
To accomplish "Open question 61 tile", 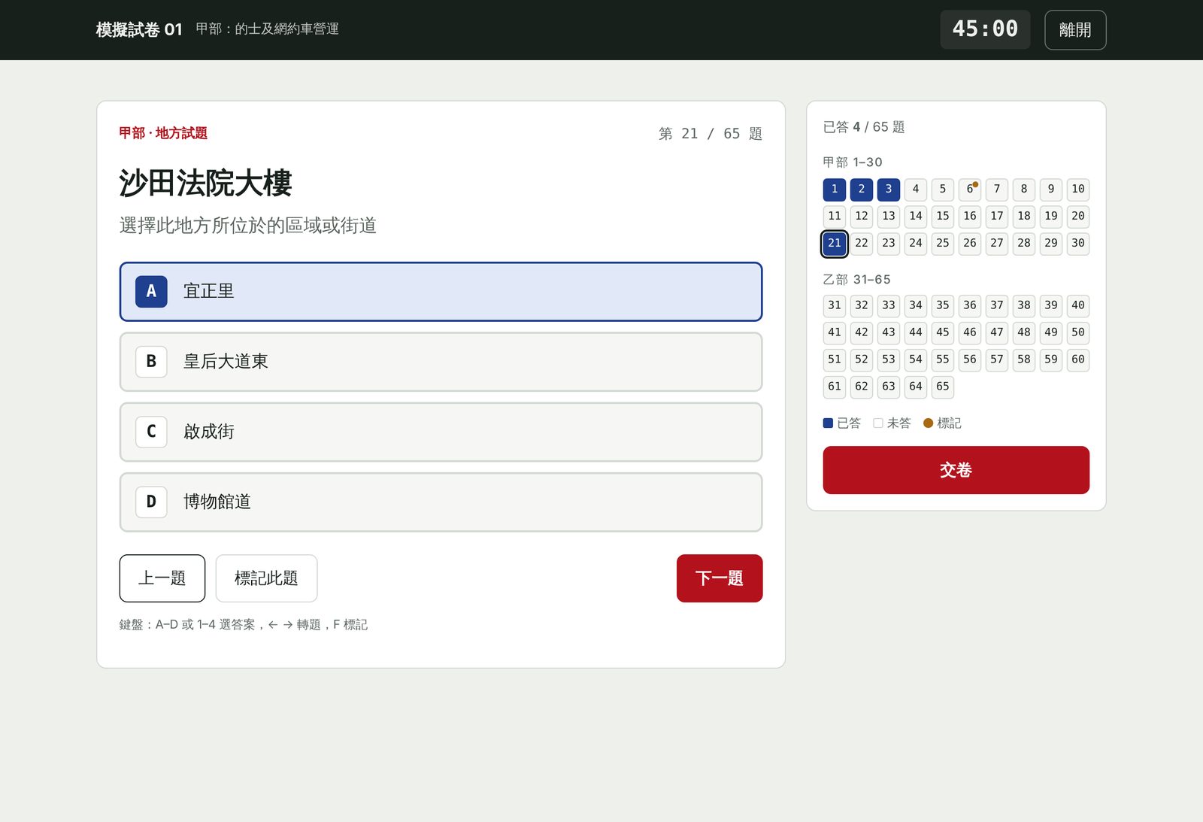I will [x=835, y=387].
